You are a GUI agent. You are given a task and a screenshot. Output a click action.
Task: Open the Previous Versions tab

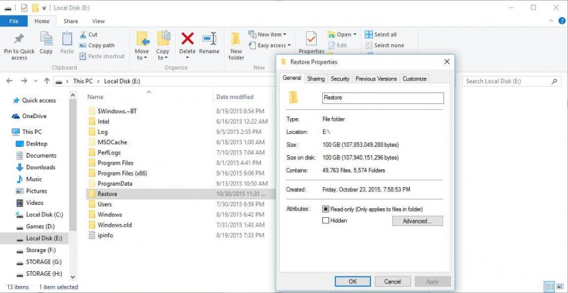click(x=376, y=79)
